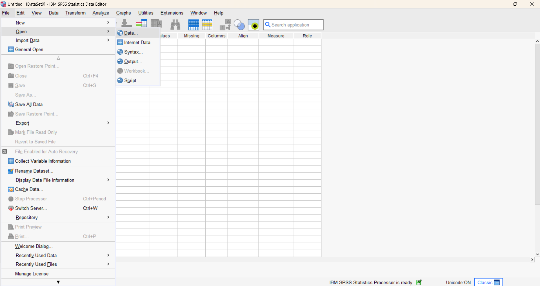Click the Missing column header

[192, 36]
